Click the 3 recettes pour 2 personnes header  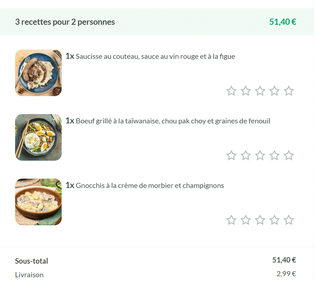click(x=65, y=22)
